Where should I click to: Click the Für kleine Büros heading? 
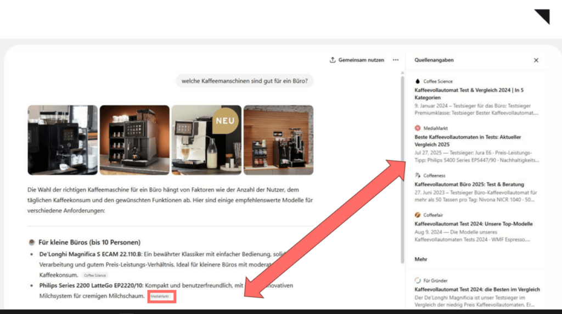[89, 242]
